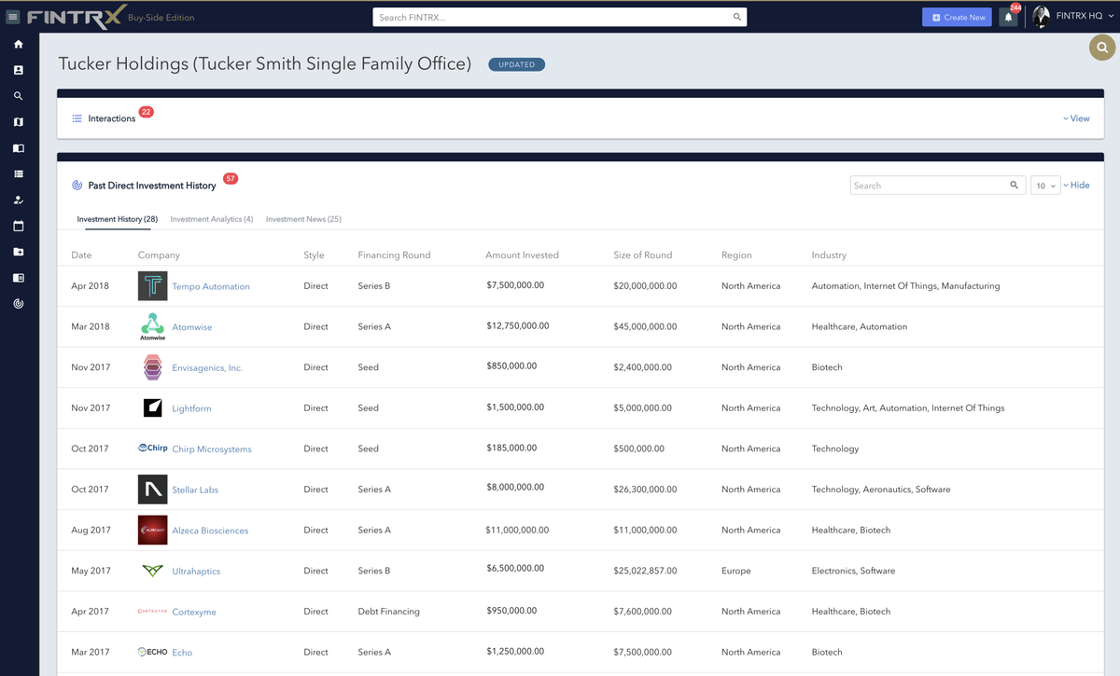
Task: Open the Chirp Microsystems company link
Action: pos(212,449)
